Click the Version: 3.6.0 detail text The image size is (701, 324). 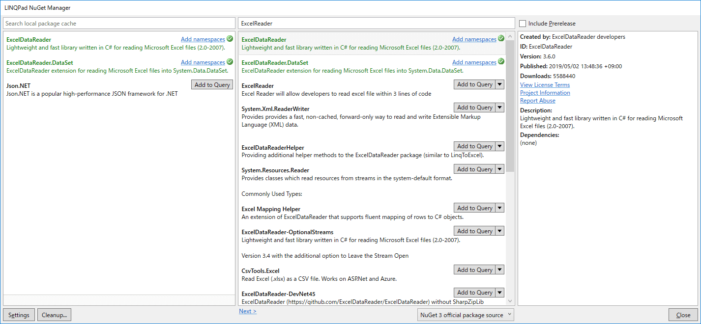pyautogui.click(x=538, y=56)
